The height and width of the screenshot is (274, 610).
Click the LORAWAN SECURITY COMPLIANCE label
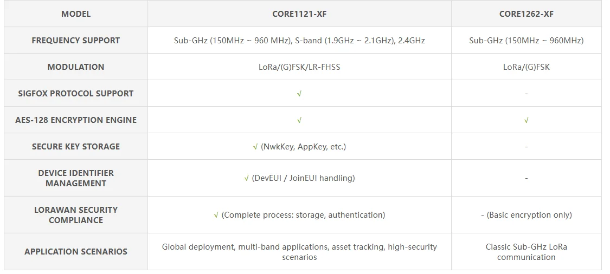[76, 215]
